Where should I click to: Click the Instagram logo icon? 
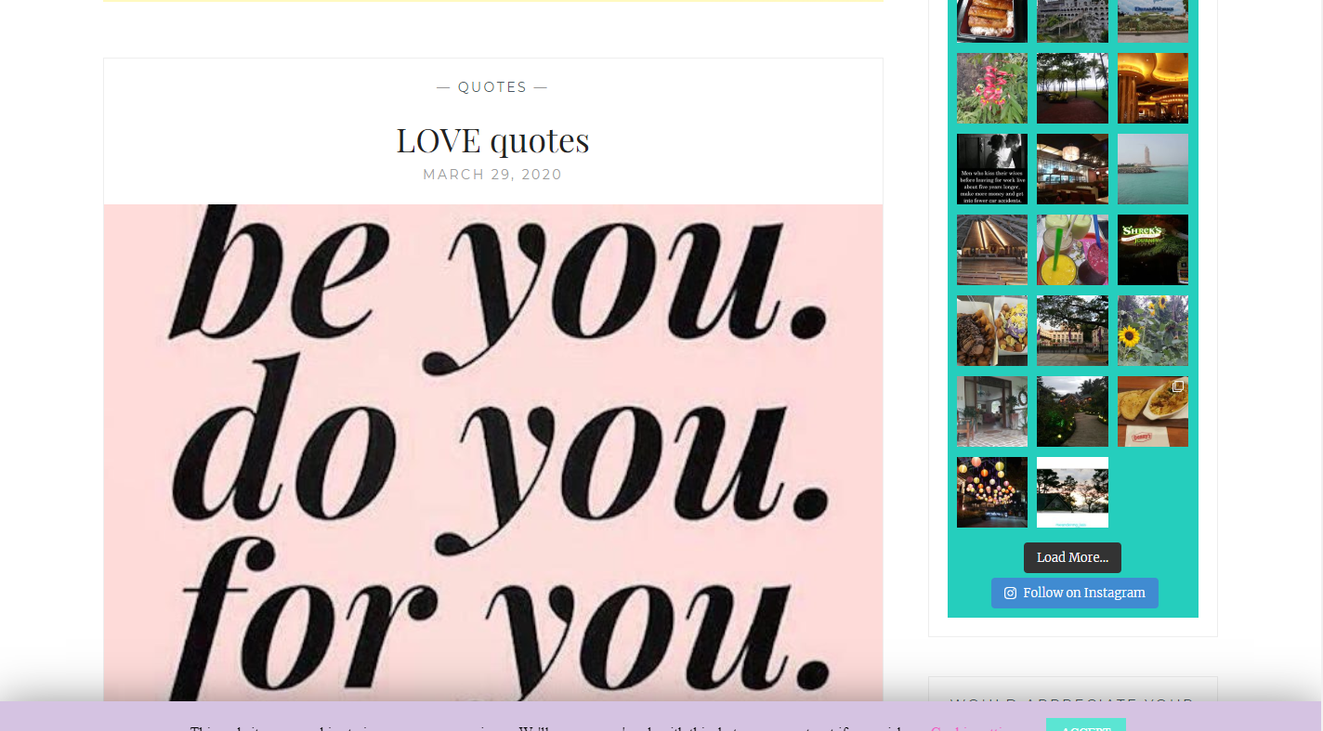[x=1010, y=594]
